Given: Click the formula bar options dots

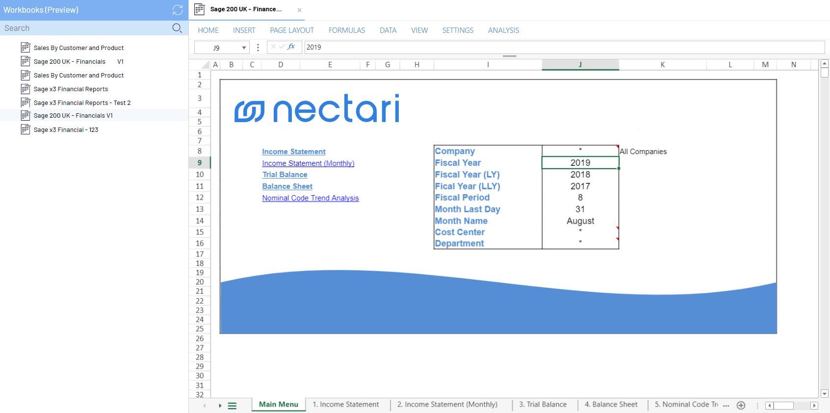Looking at the screenshot, I should coord(258,48).
